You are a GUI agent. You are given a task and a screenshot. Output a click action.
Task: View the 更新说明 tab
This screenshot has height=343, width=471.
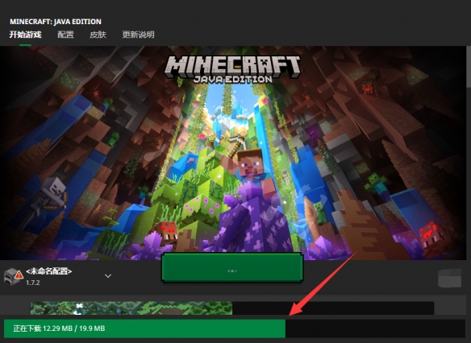[x=138, y=35]
